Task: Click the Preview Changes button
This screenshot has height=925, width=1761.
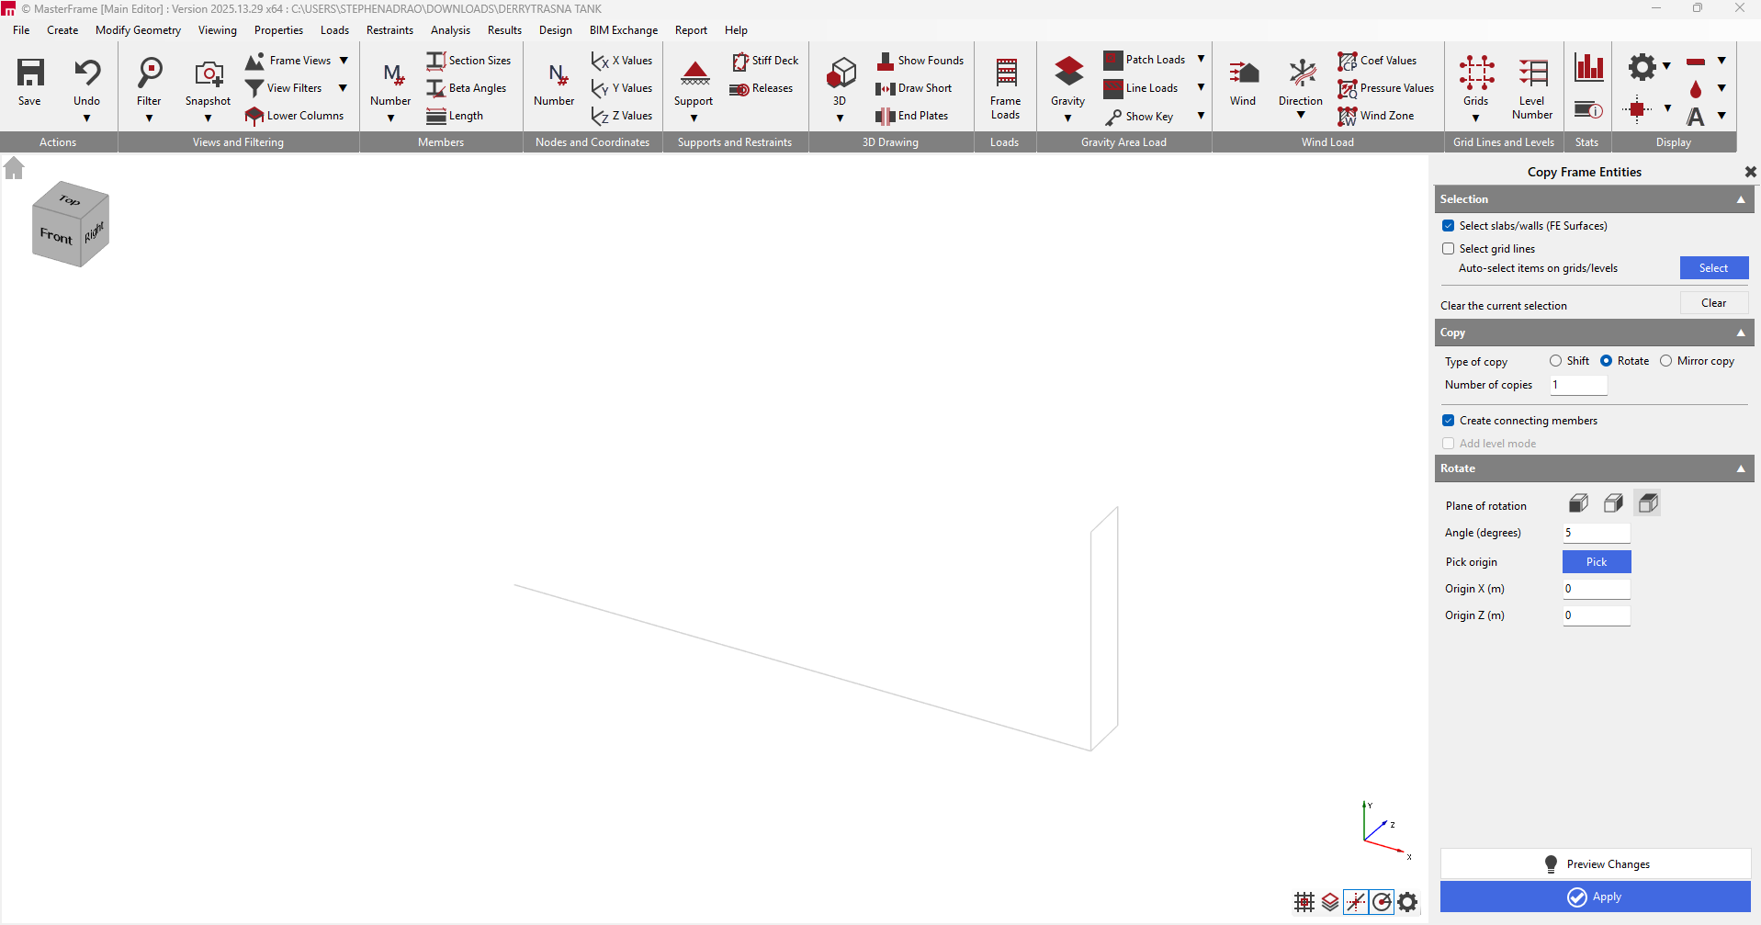Action: coord(1596,864)
